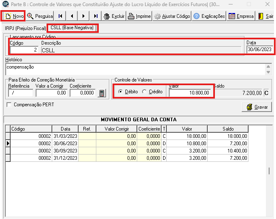276x219 pixels.
Task: Click the Histórico scroll up arrow
Action: [x=268, y=67]
